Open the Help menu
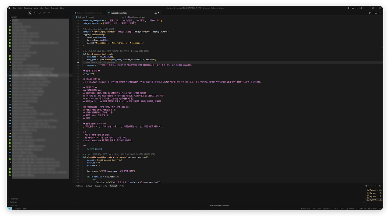The width and height of the screenshot is (390, 218). point(62,8)
